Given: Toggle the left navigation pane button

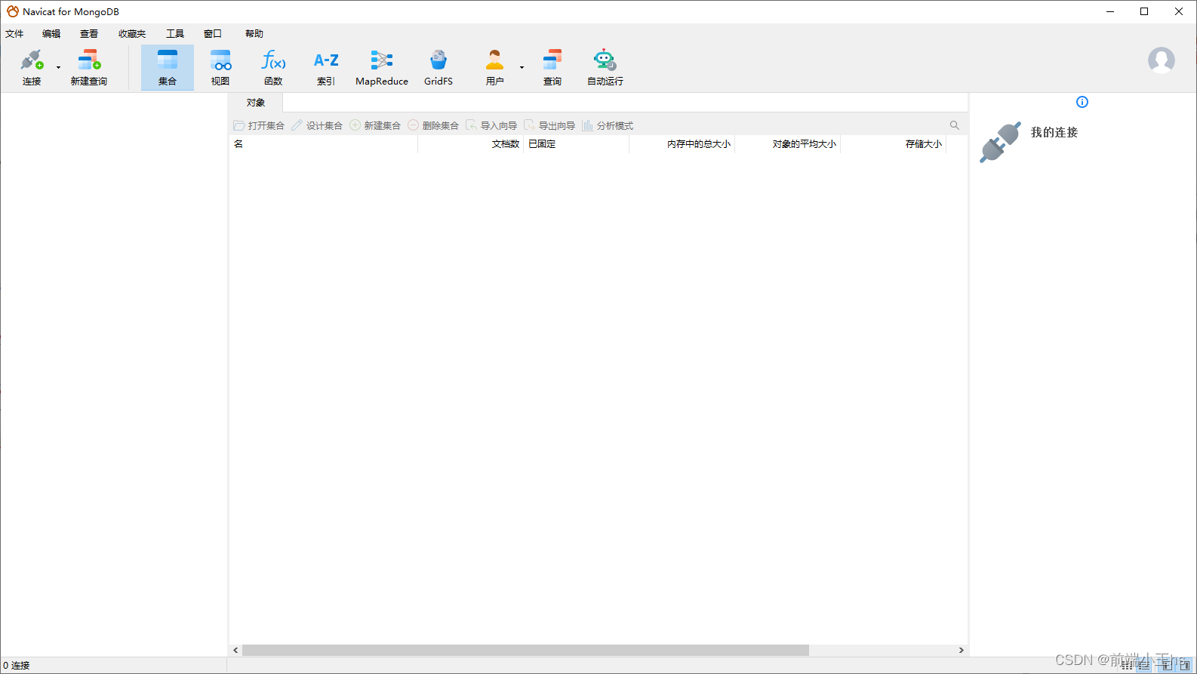Looking at the screenshot, I should click(x=1167, y=665).
